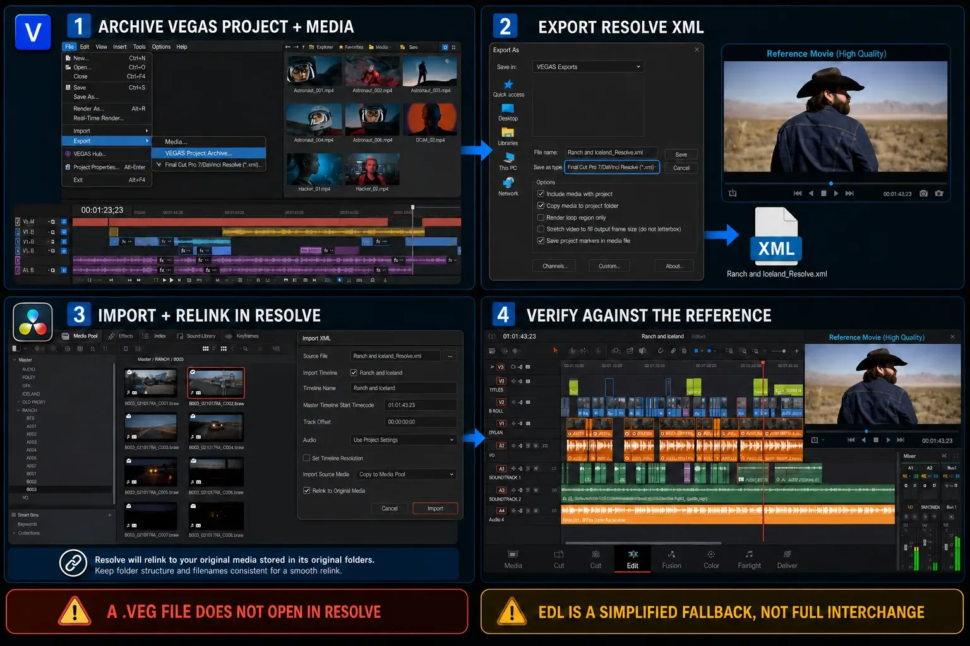Viewport: 970px width, 646px height.
Task: Expand the Export submenu arrow in File menu
Action: click(147, 141)
